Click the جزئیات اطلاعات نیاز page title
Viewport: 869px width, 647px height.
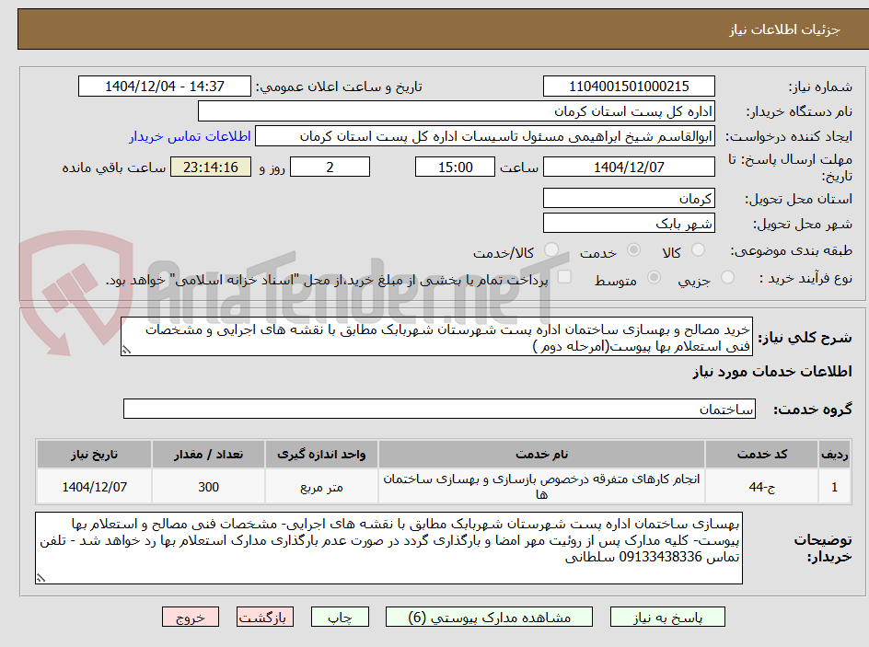click(x=784, y=29)
